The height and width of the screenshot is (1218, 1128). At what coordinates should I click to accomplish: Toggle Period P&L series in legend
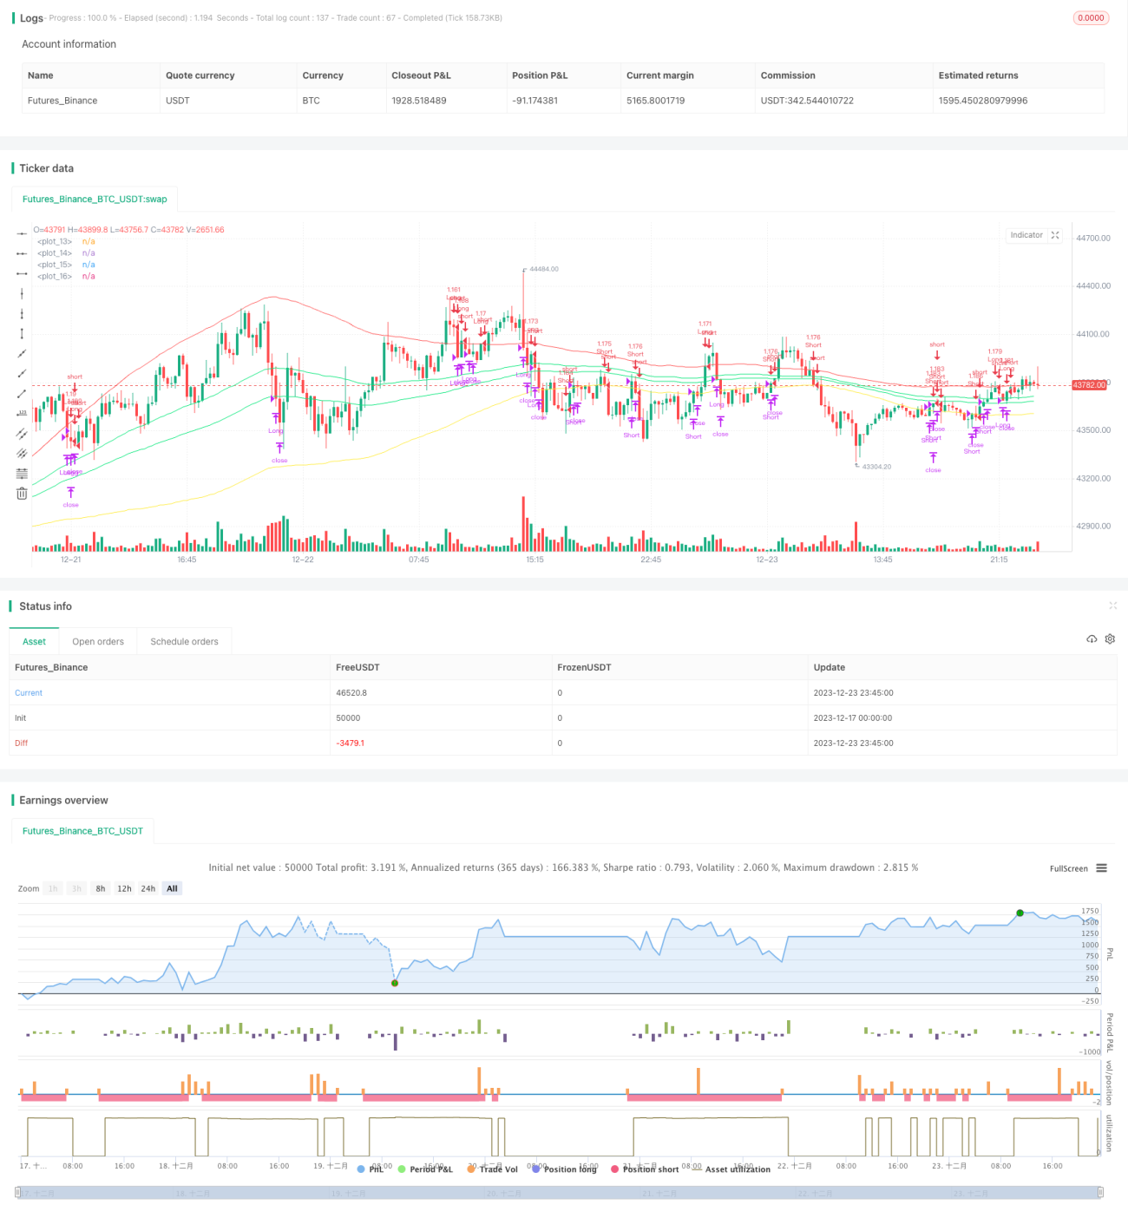click(x=425, y=1169)
